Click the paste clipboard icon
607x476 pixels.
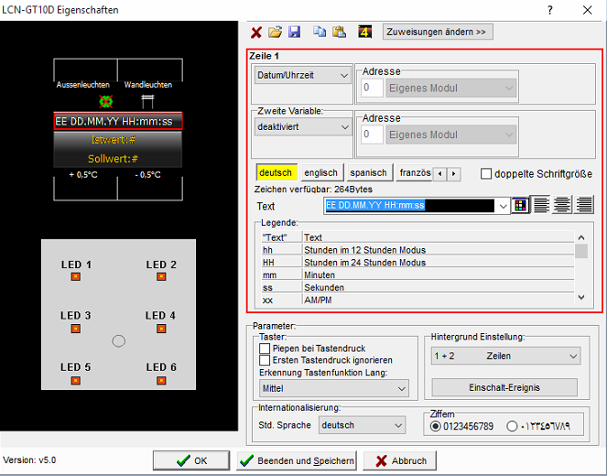[x=339, y=32]
